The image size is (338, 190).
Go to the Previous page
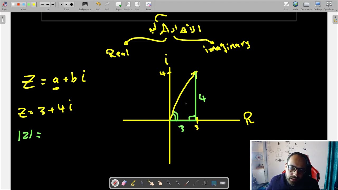tap(128, 6)
